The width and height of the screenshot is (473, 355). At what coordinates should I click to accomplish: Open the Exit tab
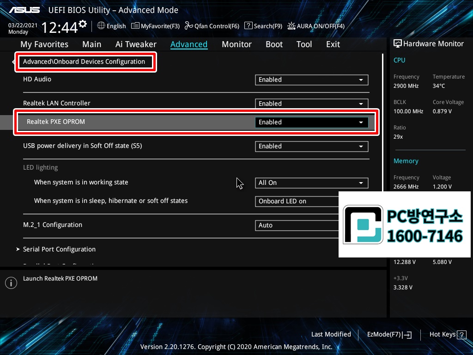(333, 44)
